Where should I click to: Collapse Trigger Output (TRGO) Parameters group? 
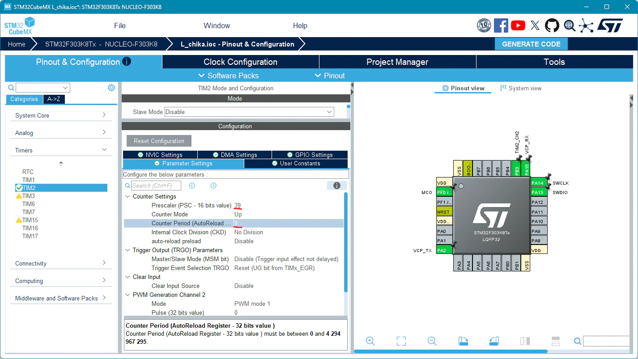coord(128,250)
